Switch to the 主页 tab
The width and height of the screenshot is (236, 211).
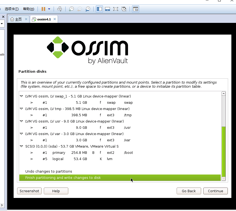pos(18,19)
